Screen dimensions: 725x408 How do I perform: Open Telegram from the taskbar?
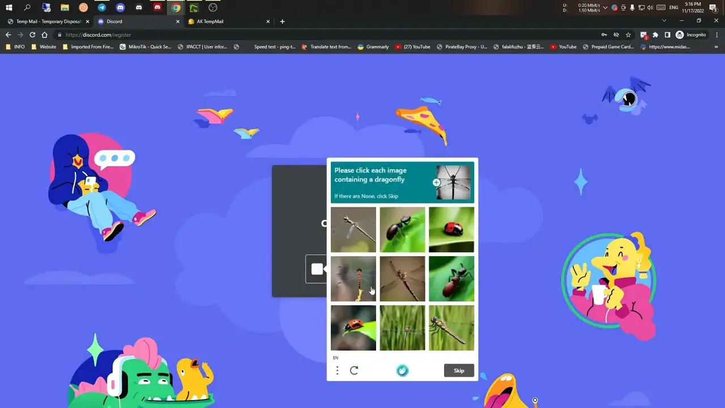pos(102,7)
